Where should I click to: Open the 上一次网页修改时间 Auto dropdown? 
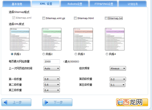pyautogui.click(x=52, y=68)
